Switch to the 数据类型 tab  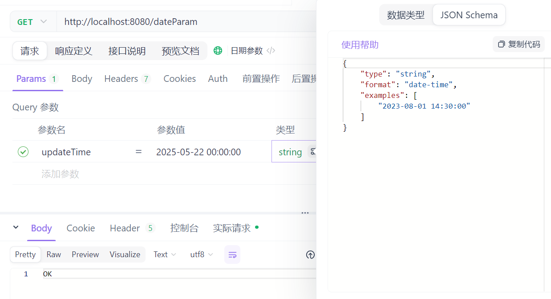click(406, 15)
